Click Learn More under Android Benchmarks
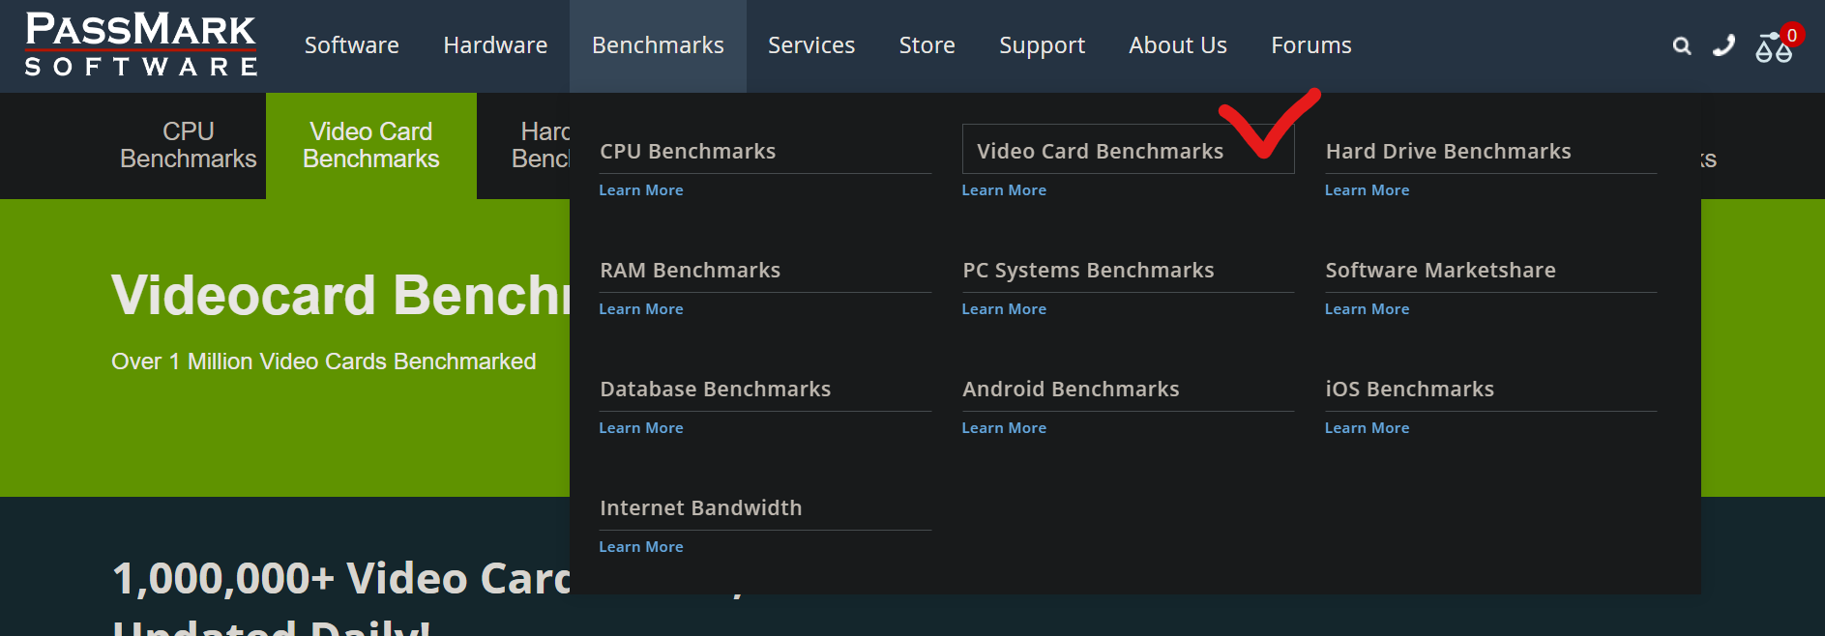 point(1004,428)
